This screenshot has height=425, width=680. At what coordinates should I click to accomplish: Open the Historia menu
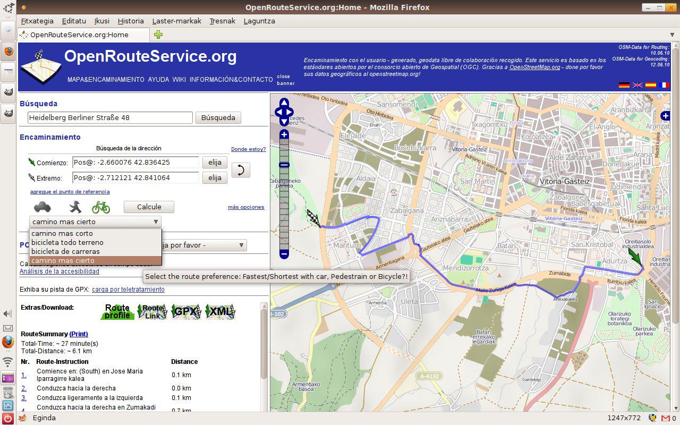point(131,21)
